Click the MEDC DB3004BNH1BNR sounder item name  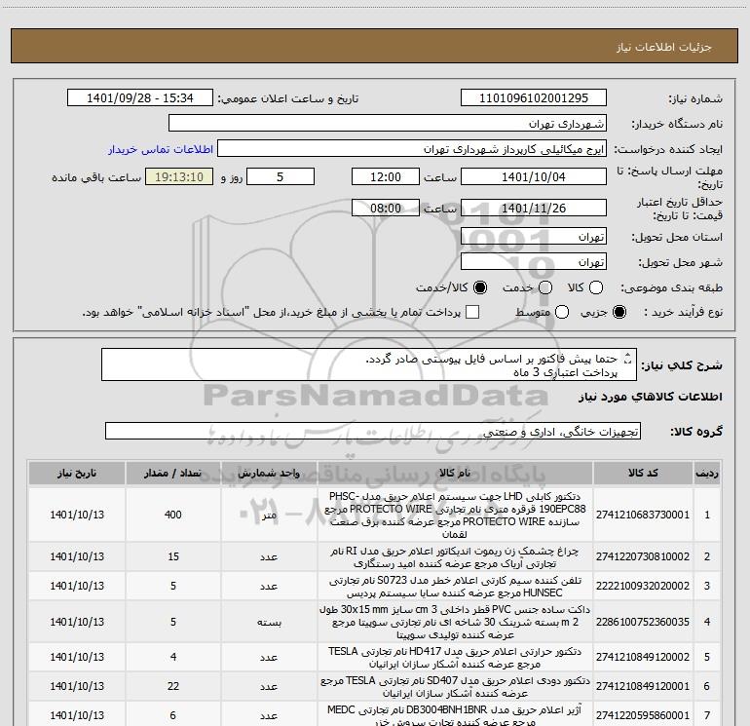point(455,715)
